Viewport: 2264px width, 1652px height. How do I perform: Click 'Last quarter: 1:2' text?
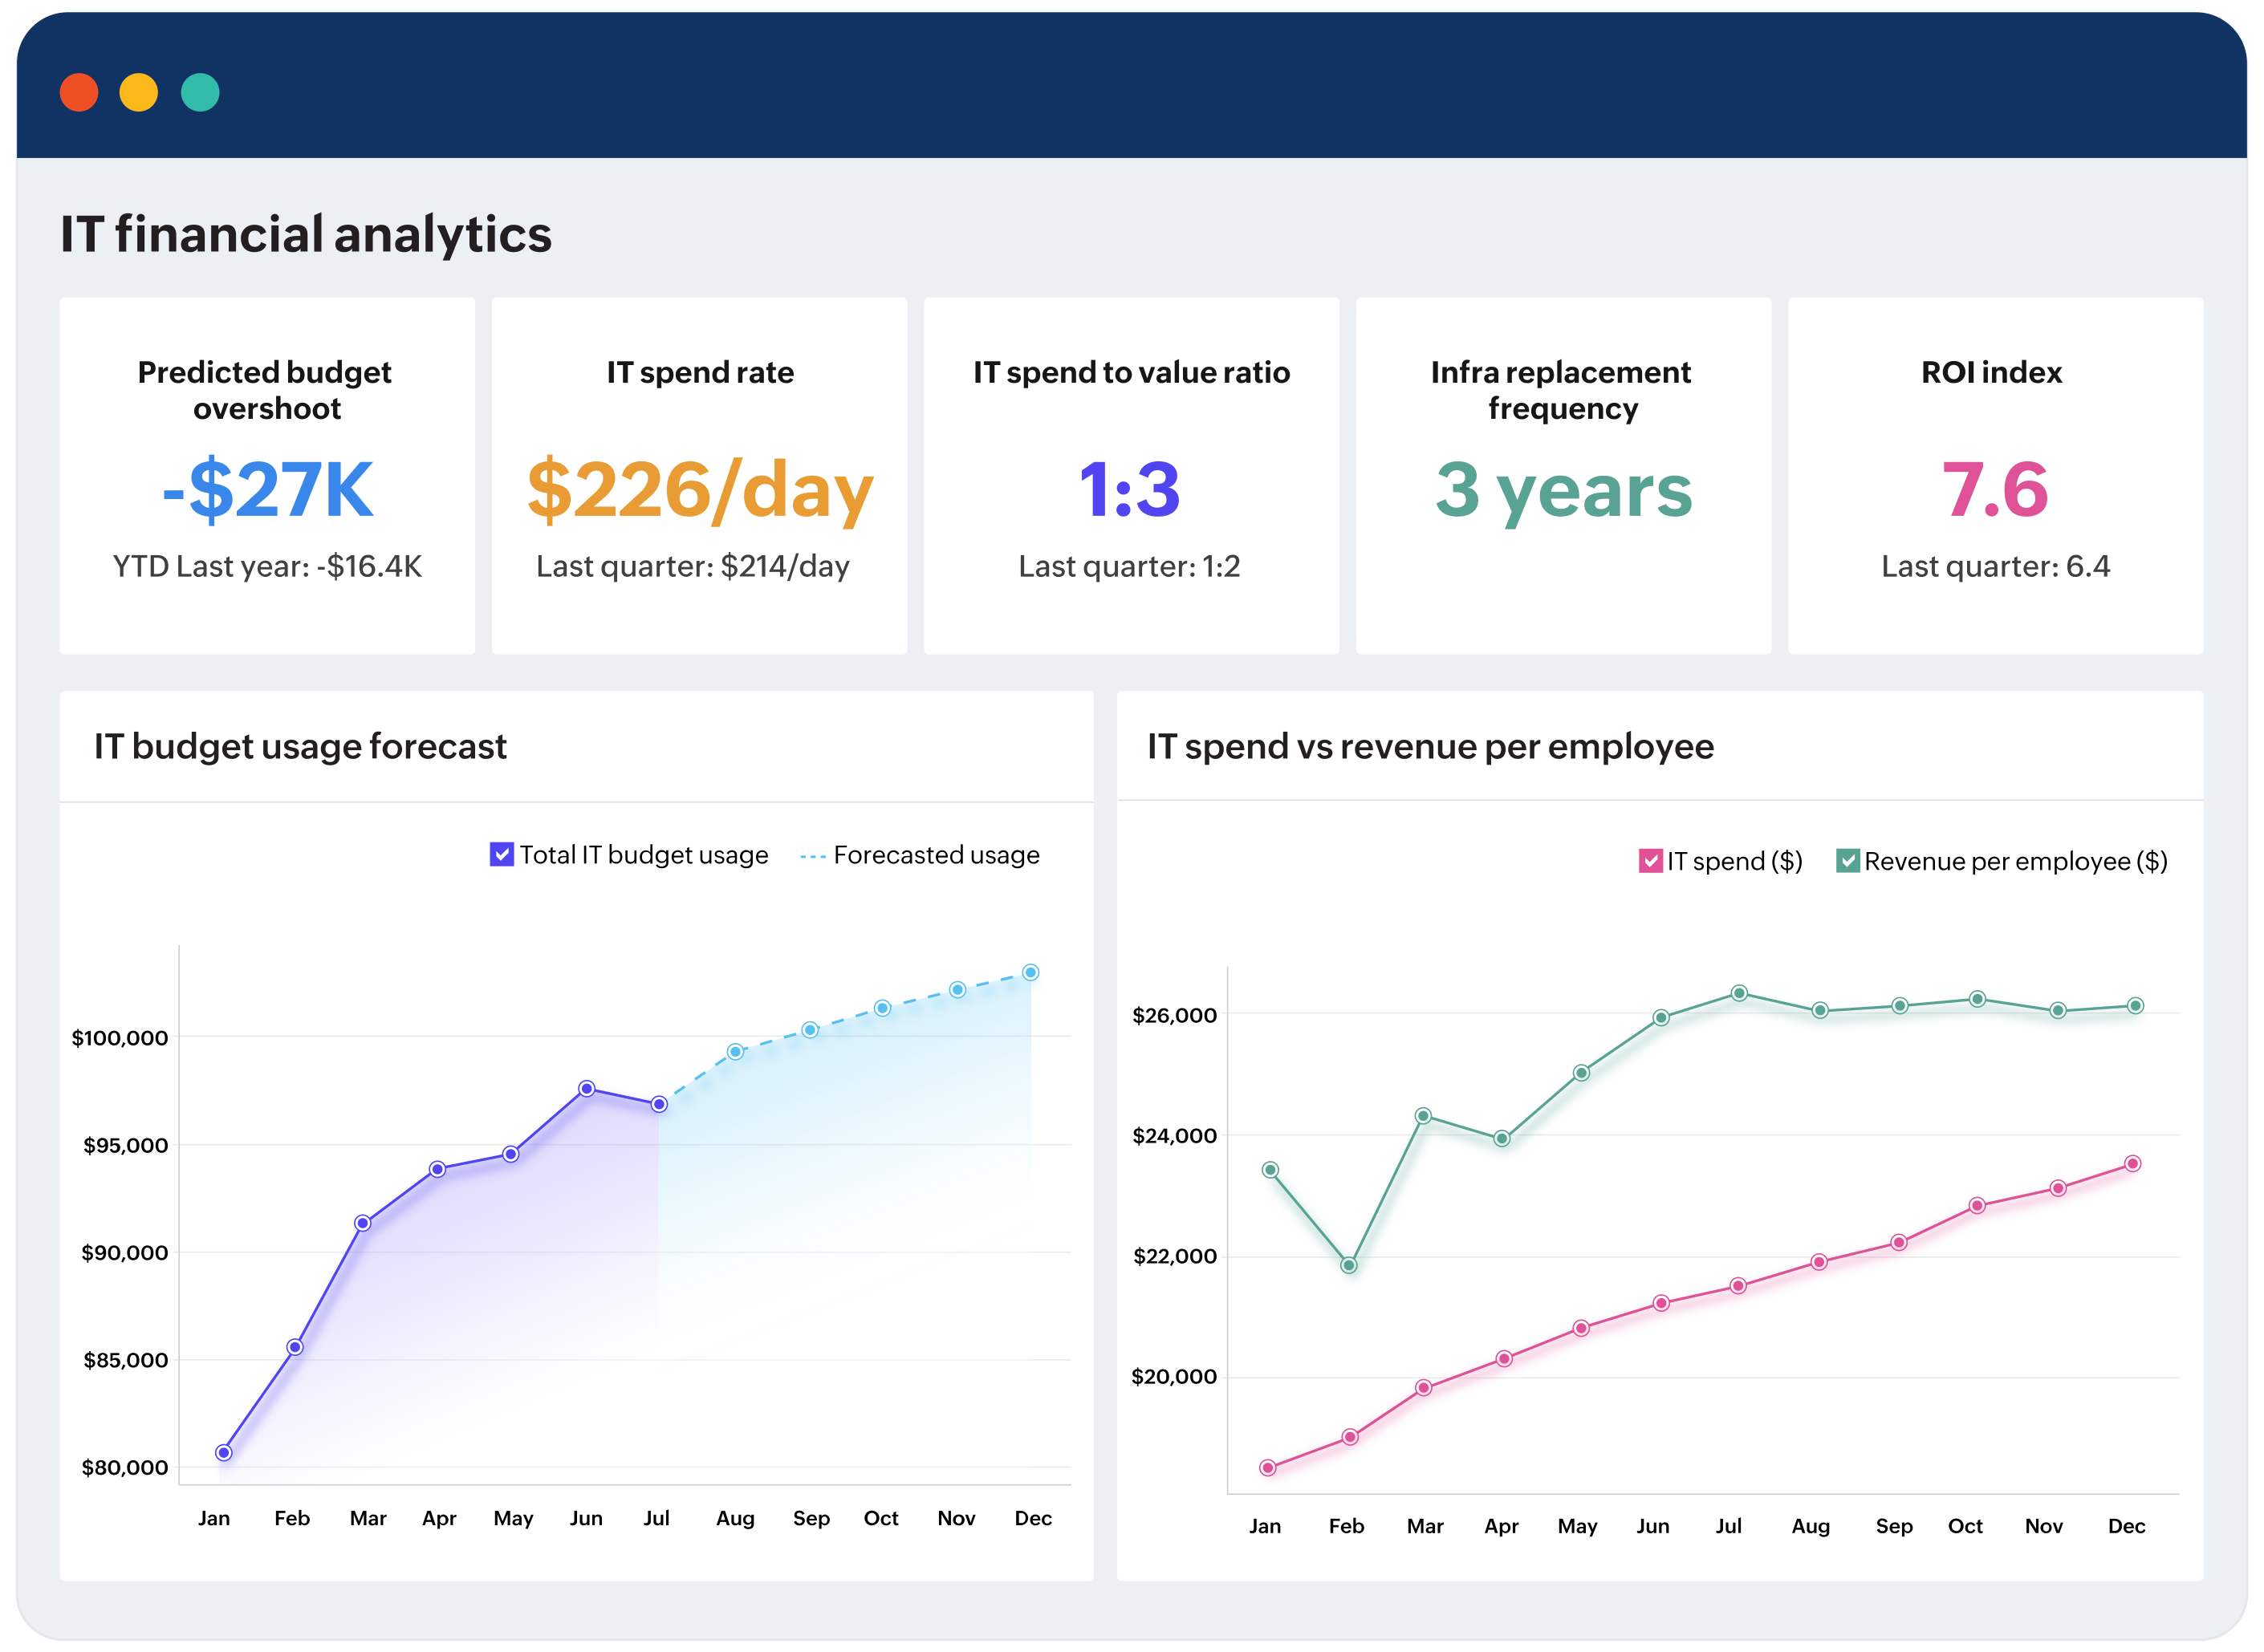click(x=1129, y=566)
